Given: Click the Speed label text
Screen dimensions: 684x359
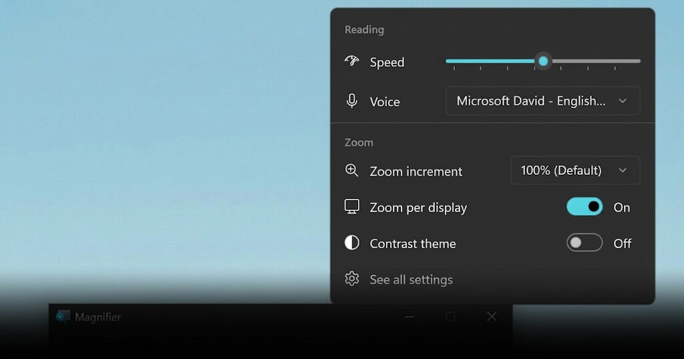Looking at the screenshot, I should [x=387, y=62].
